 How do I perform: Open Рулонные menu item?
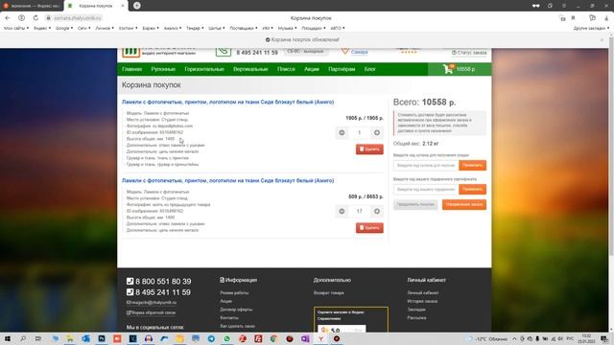[163, 69]
